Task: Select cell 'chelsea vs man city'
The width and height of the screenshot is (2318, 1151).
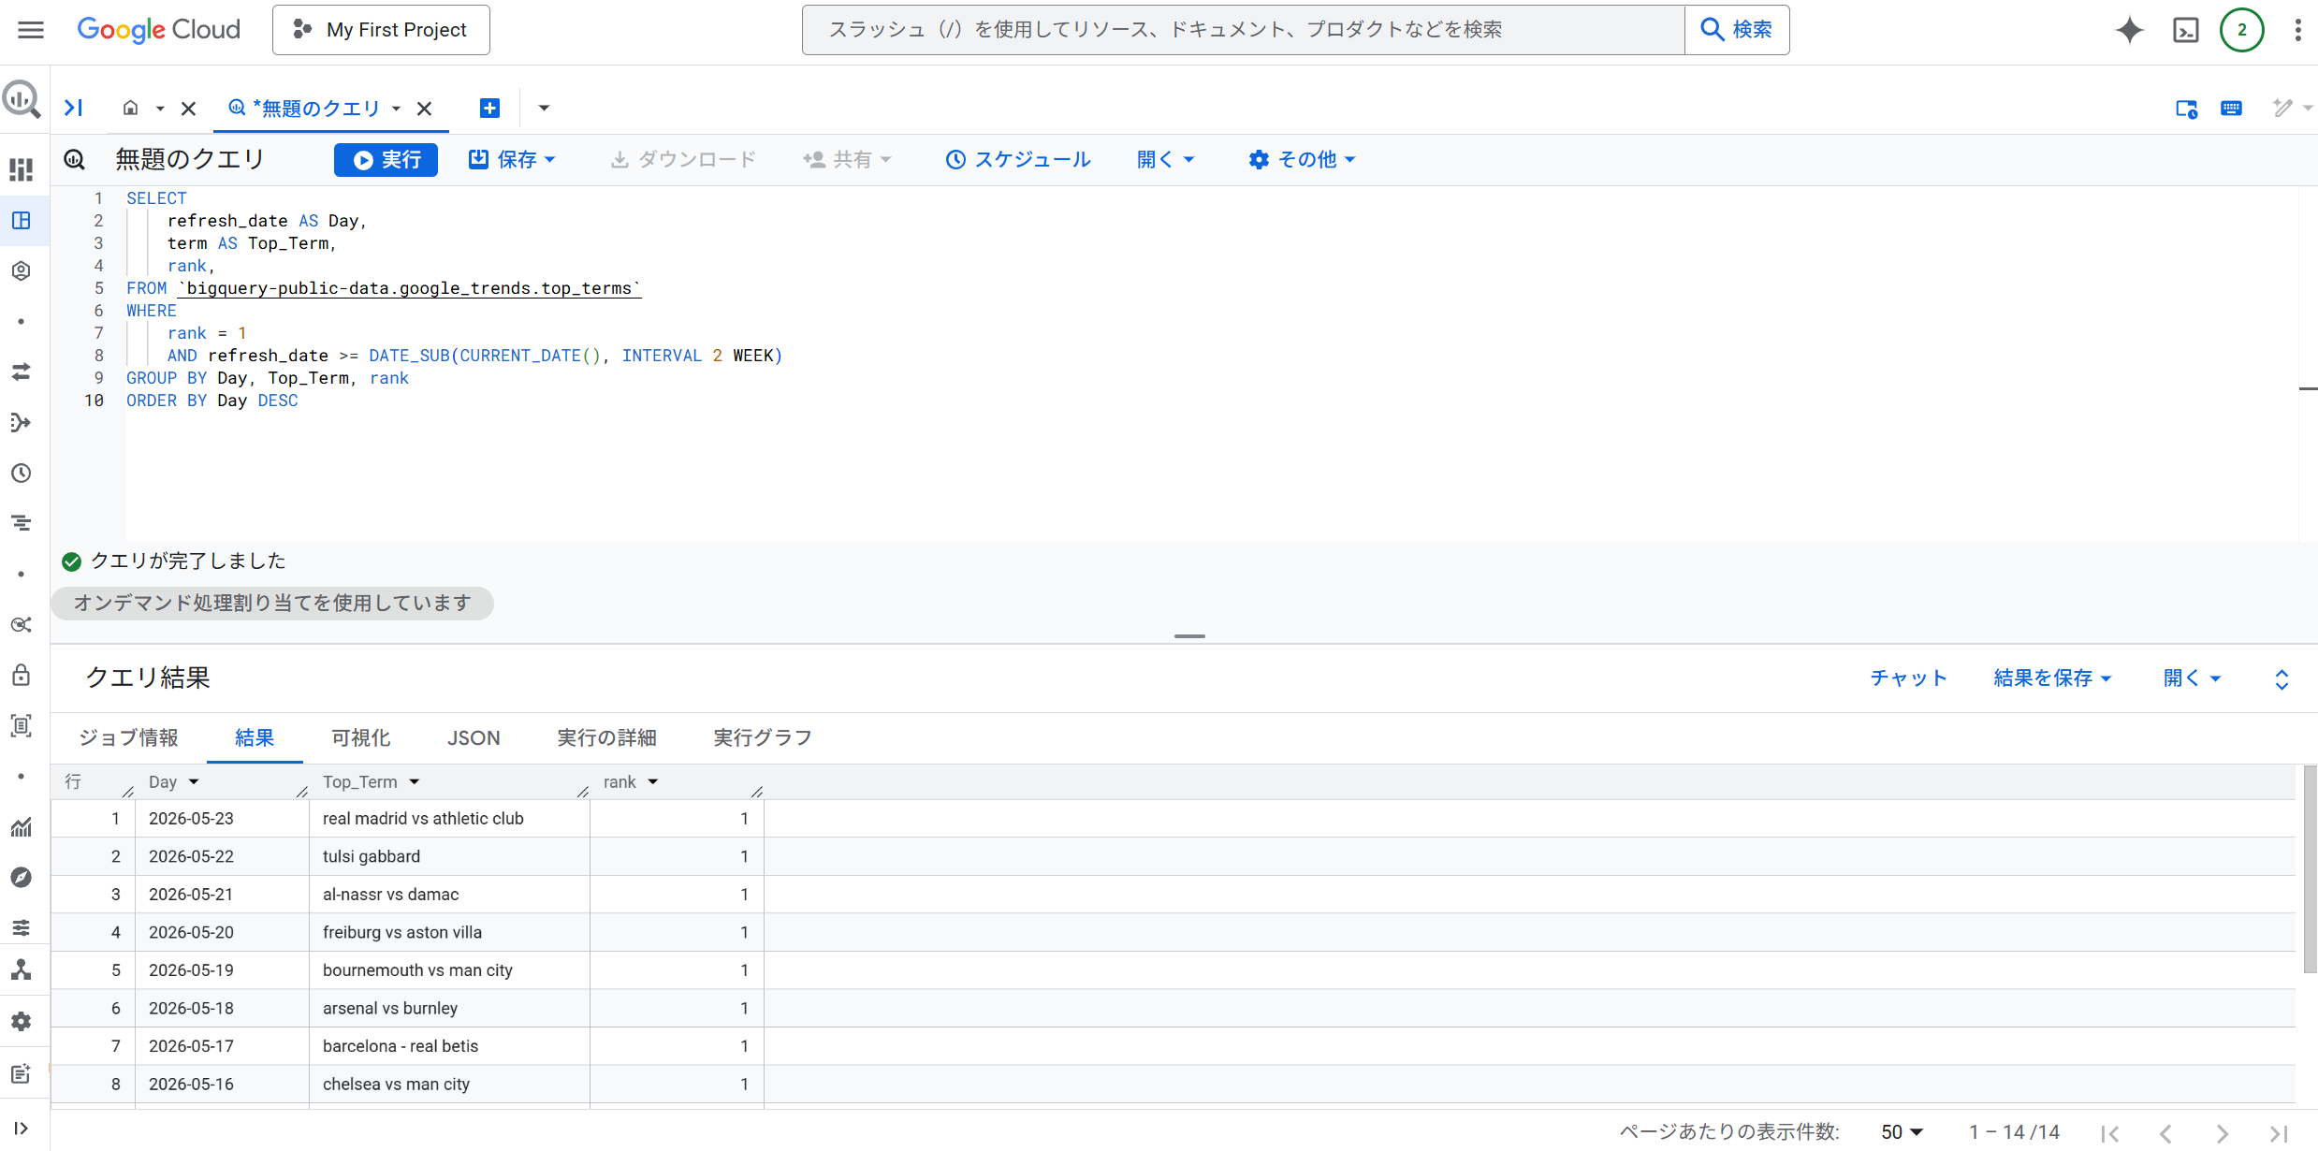Action: pyautogui.click(x=449, y=1085)
